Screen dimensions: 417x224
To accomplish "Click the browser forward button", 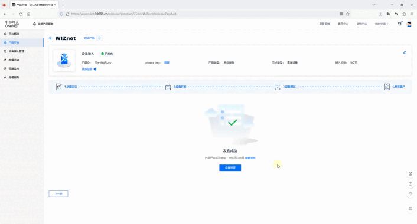I will click(x=13, y=14).
